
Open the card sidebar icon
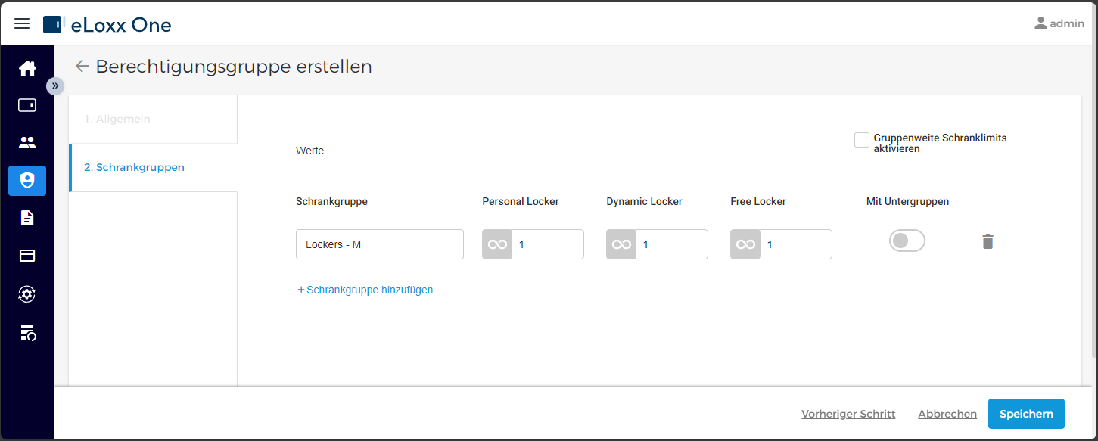(27, 256)
